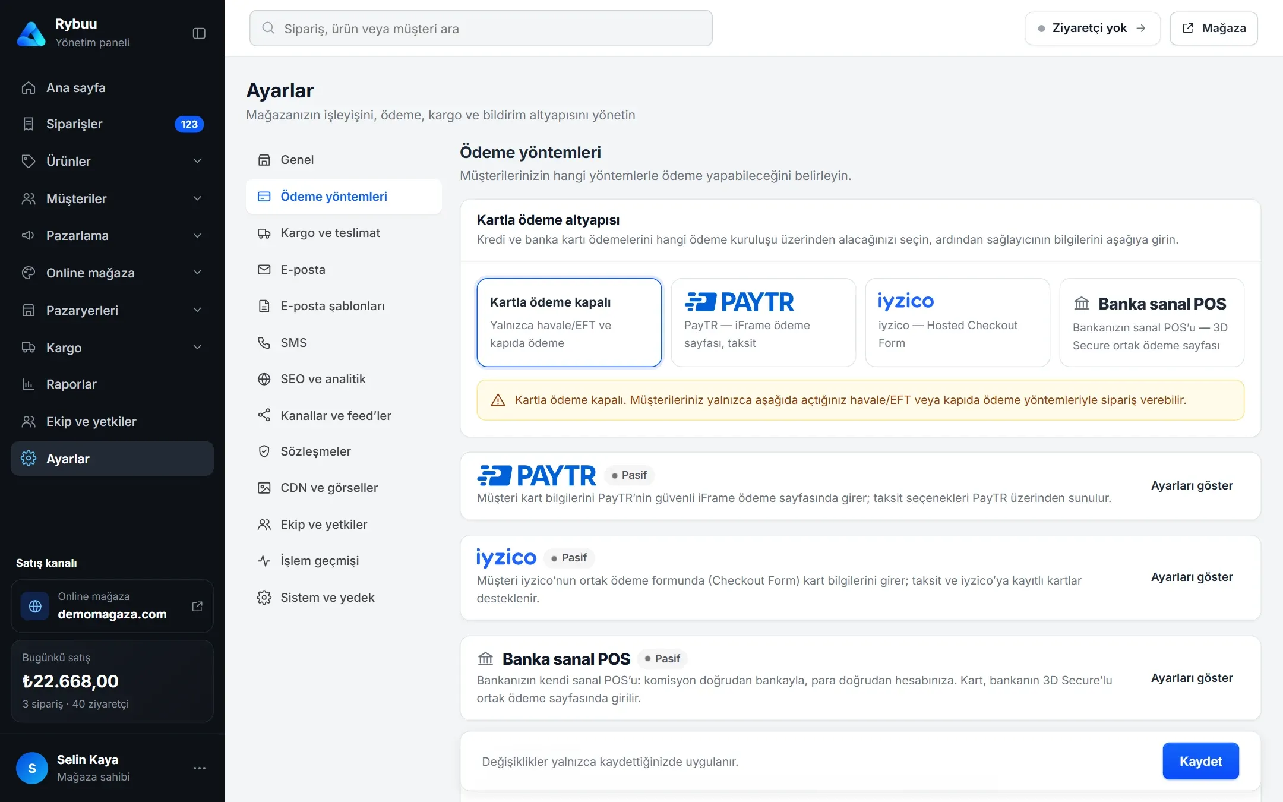The width and height of the screenshot is (1283, 802).
Task: Click Ziyaretçi yok visitors button
Action: tap(1092, 29)
